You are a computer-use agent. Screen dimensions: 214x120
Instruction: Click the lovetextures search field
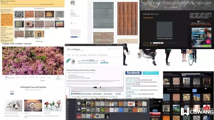(x=113, y=49)
